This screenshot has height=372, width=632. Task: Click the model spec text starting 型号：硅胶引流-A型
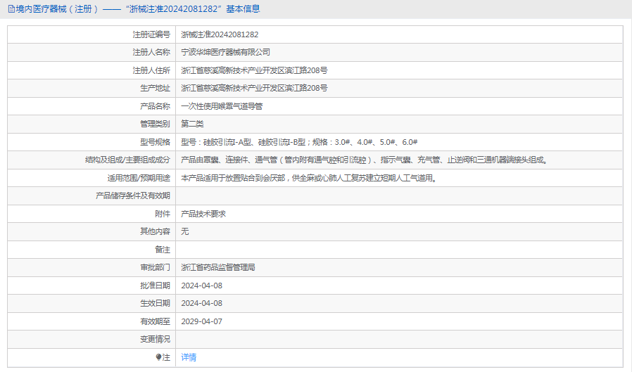[x=299, y=142]
